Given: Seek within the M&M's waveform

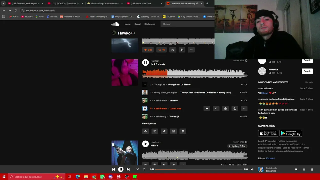Looking at the screenshot, I should click(x=195, y=154).
